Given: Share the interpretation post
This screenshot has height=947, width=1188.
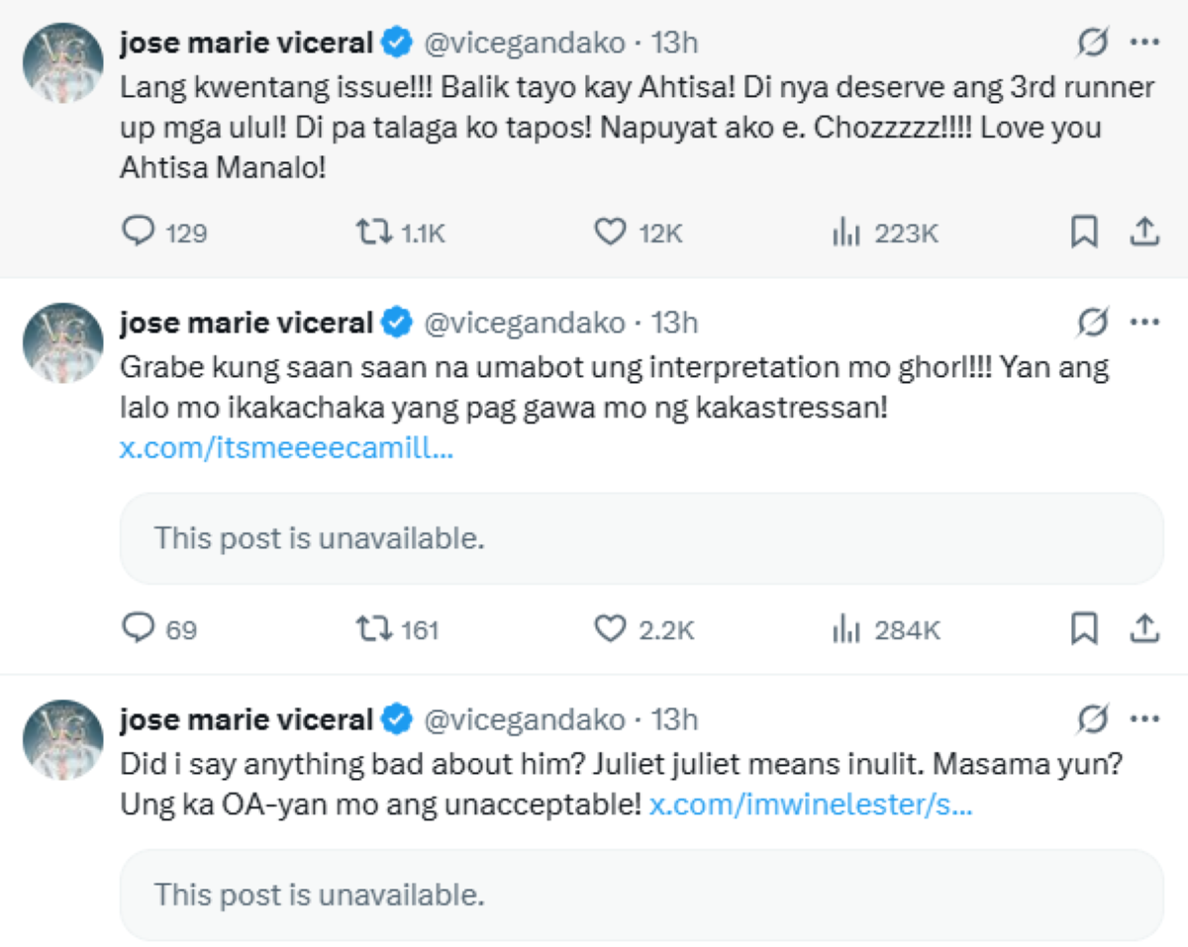Looking at the screenshot, I should click(1143, 628).
